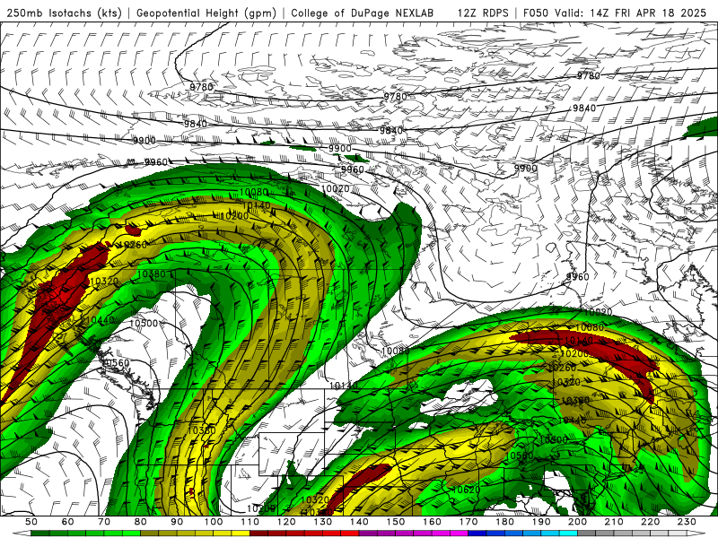718x538 pixels.
Task: Click the red segment of the color bar
Action: (x=304, y=534)
